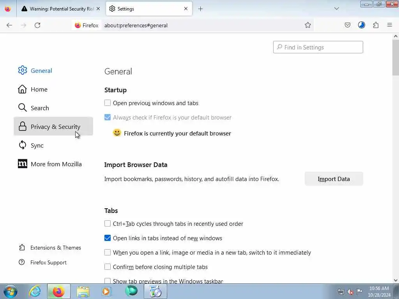Image resolution: width=399 pixels, height=299 pixels.
Task: Select the General gear icon in sidebar
Action: [x=22, y=70]
